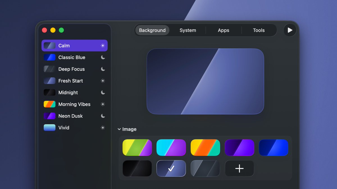The width and height of the screenshot is (337, 189).
Task: Click the plus icon to add a new image
Action: tap(239, 168)
